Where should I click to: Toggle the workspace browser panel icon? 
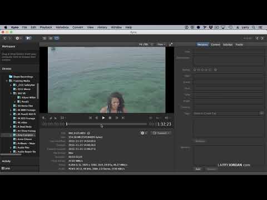coord(28,38)
